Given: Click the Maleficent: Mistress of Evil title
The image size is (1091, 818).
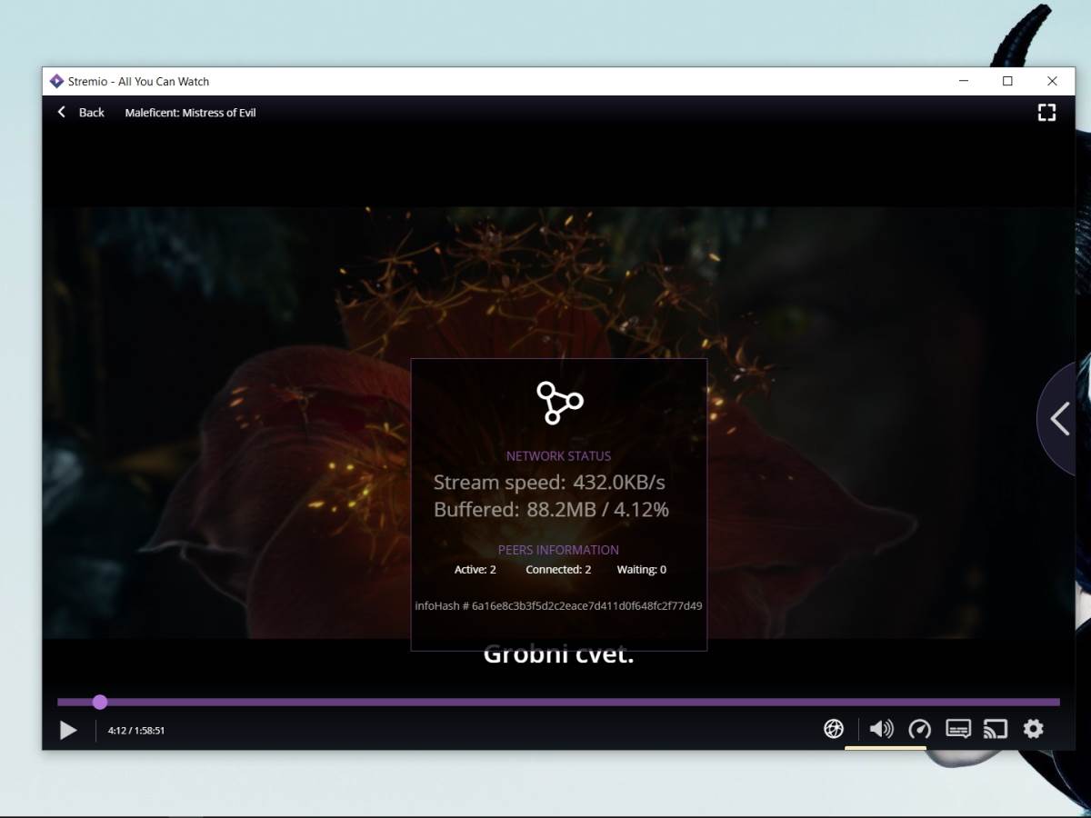Looking at the screenshot, I should (x=190, y=113).
